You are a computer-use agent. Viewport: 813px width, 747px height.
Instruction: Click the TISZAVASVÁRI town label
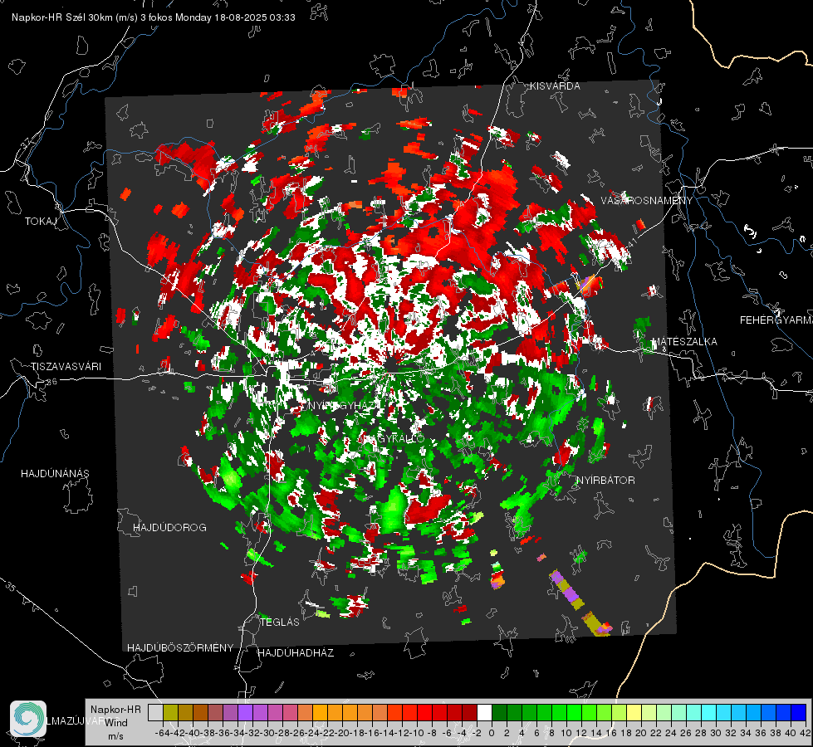66,367
